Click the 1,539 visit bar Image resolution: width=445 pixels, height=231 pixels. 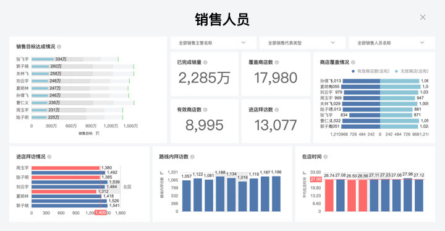(69, 182)
